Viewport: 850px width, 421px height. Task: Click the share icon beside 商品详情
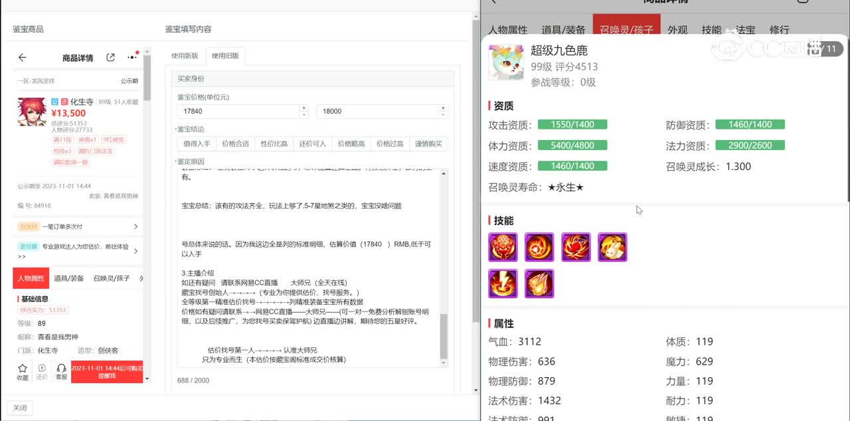[111, 58]
